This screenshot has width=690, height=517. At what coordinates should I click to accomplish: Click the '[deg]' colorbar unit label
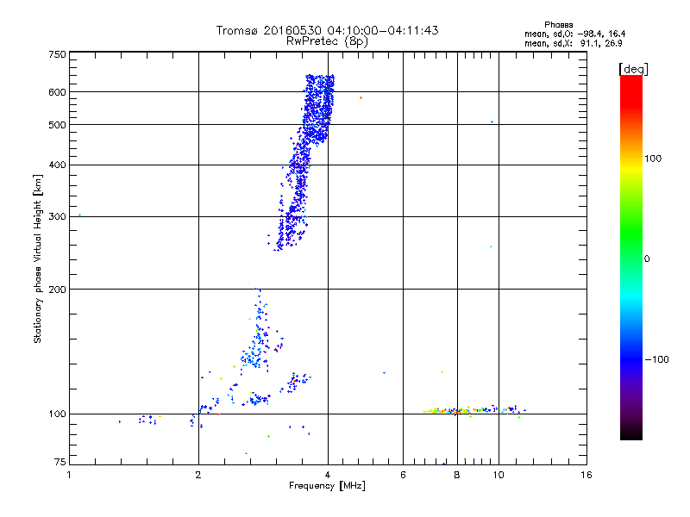point(633,69)
